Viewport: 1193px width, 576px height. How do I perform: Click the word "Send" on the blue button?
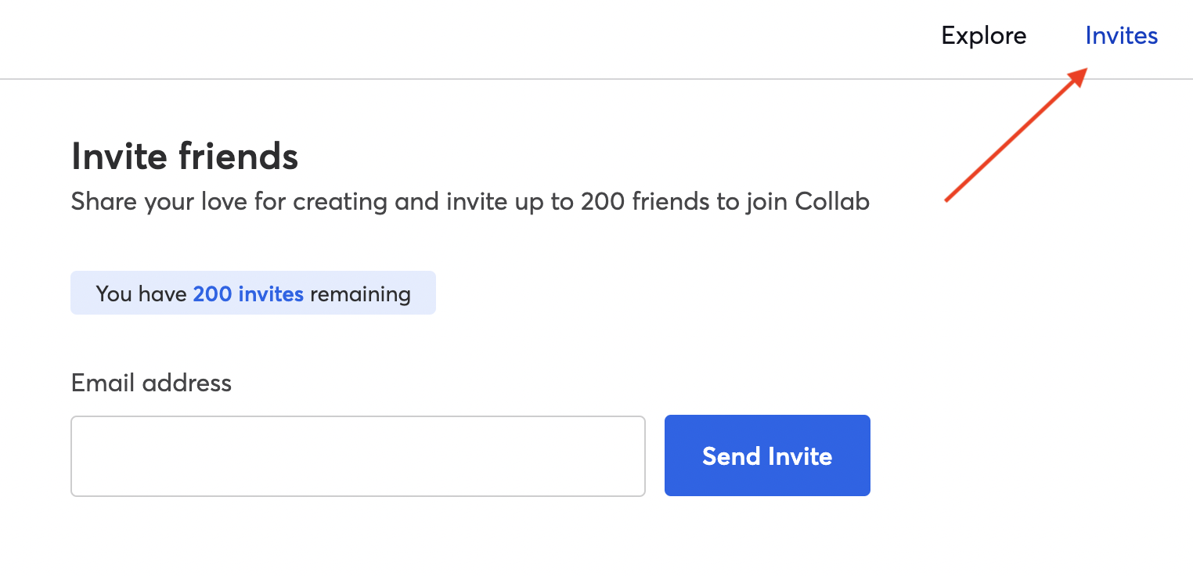click(731, 456)
